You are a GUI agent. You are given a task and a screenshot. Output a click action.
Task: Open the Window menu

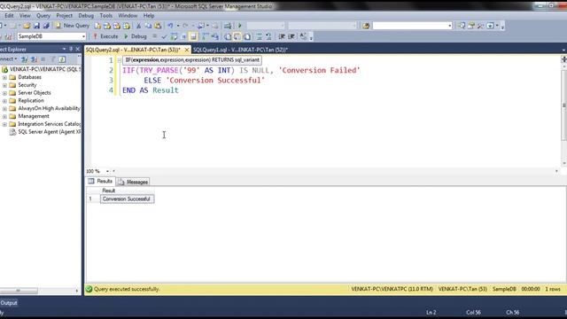pyautogui.click(x=128, y=16)
